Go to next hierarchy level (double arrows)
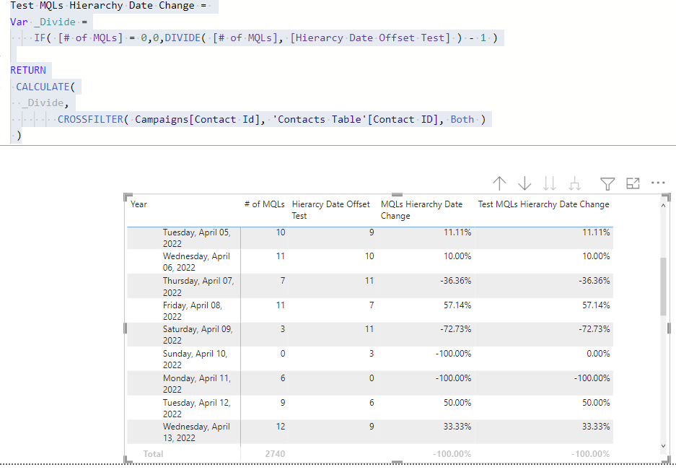 pyautogui.click(x=549, y=184)
